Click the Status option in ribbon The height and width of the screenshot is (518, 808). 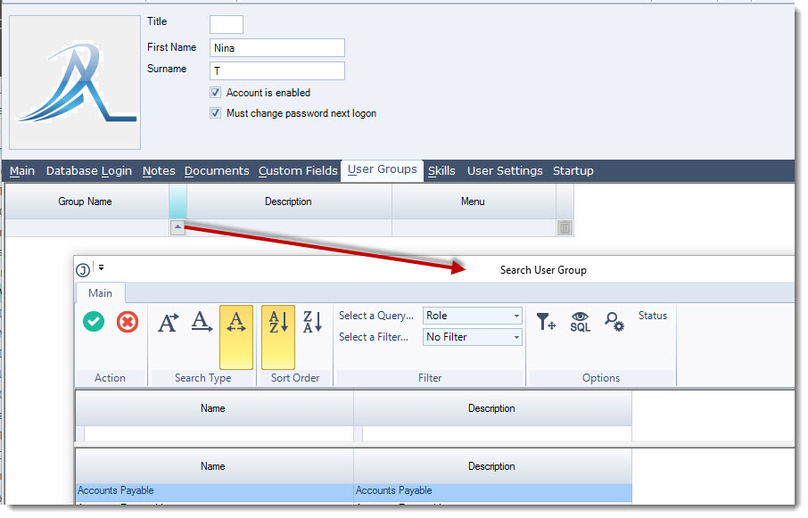(653, 316)
